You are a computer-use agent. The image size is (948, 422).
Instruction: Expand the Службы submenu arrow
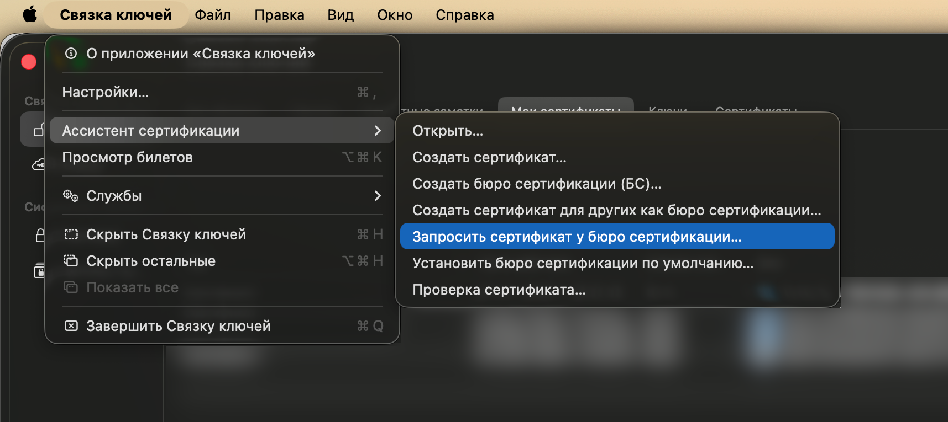click(378, 196)
